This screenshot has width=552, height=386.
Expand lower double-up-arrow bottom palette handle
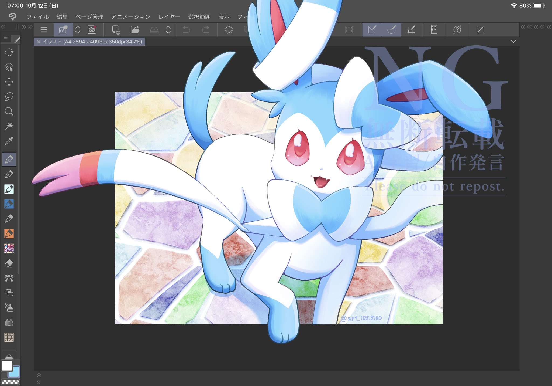(x=39, y=382)
